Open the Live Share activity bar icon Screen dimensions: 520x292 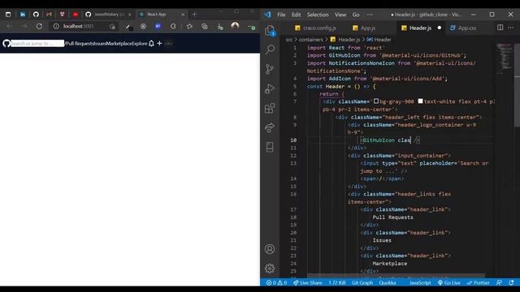click(270, 127)
